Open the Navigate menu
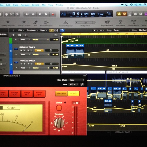The width and height of the screenshot is (147, 147). 25,5
